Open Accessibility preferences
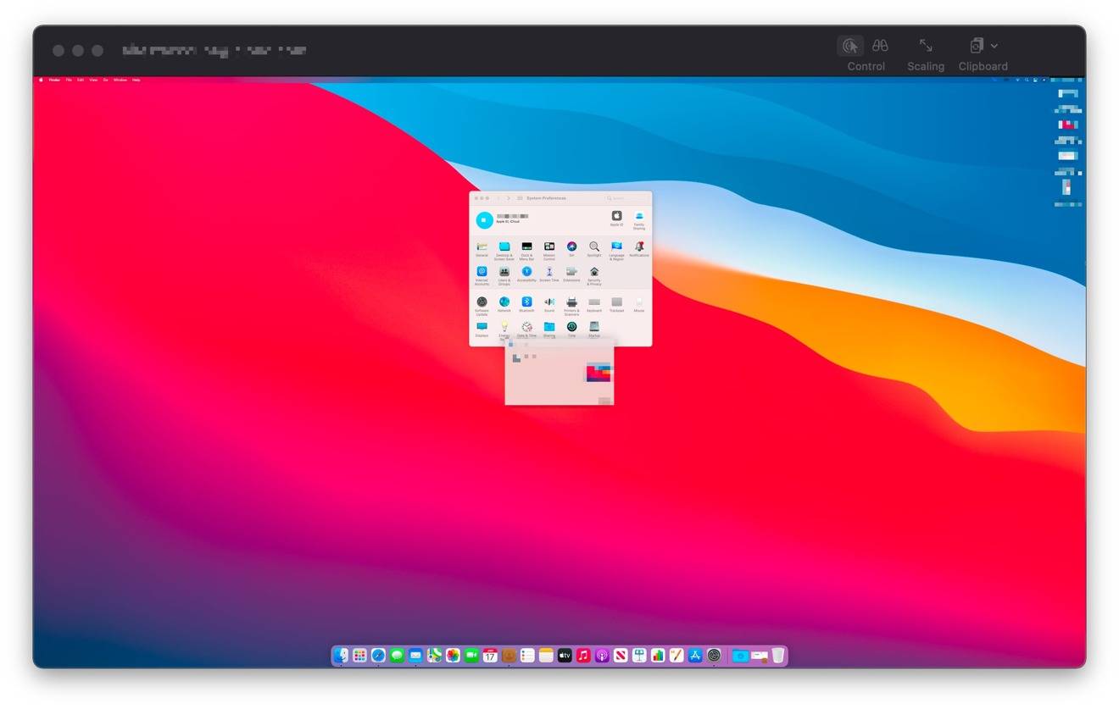1119x709 pixels. (x=526, y=274)
